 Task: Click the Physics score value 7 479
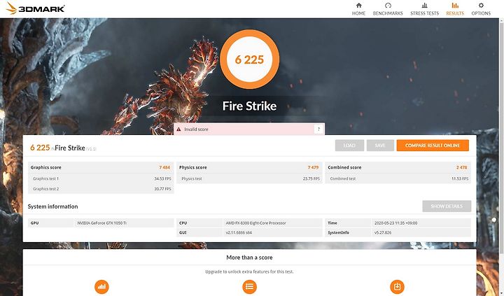(x=313, y=167)
